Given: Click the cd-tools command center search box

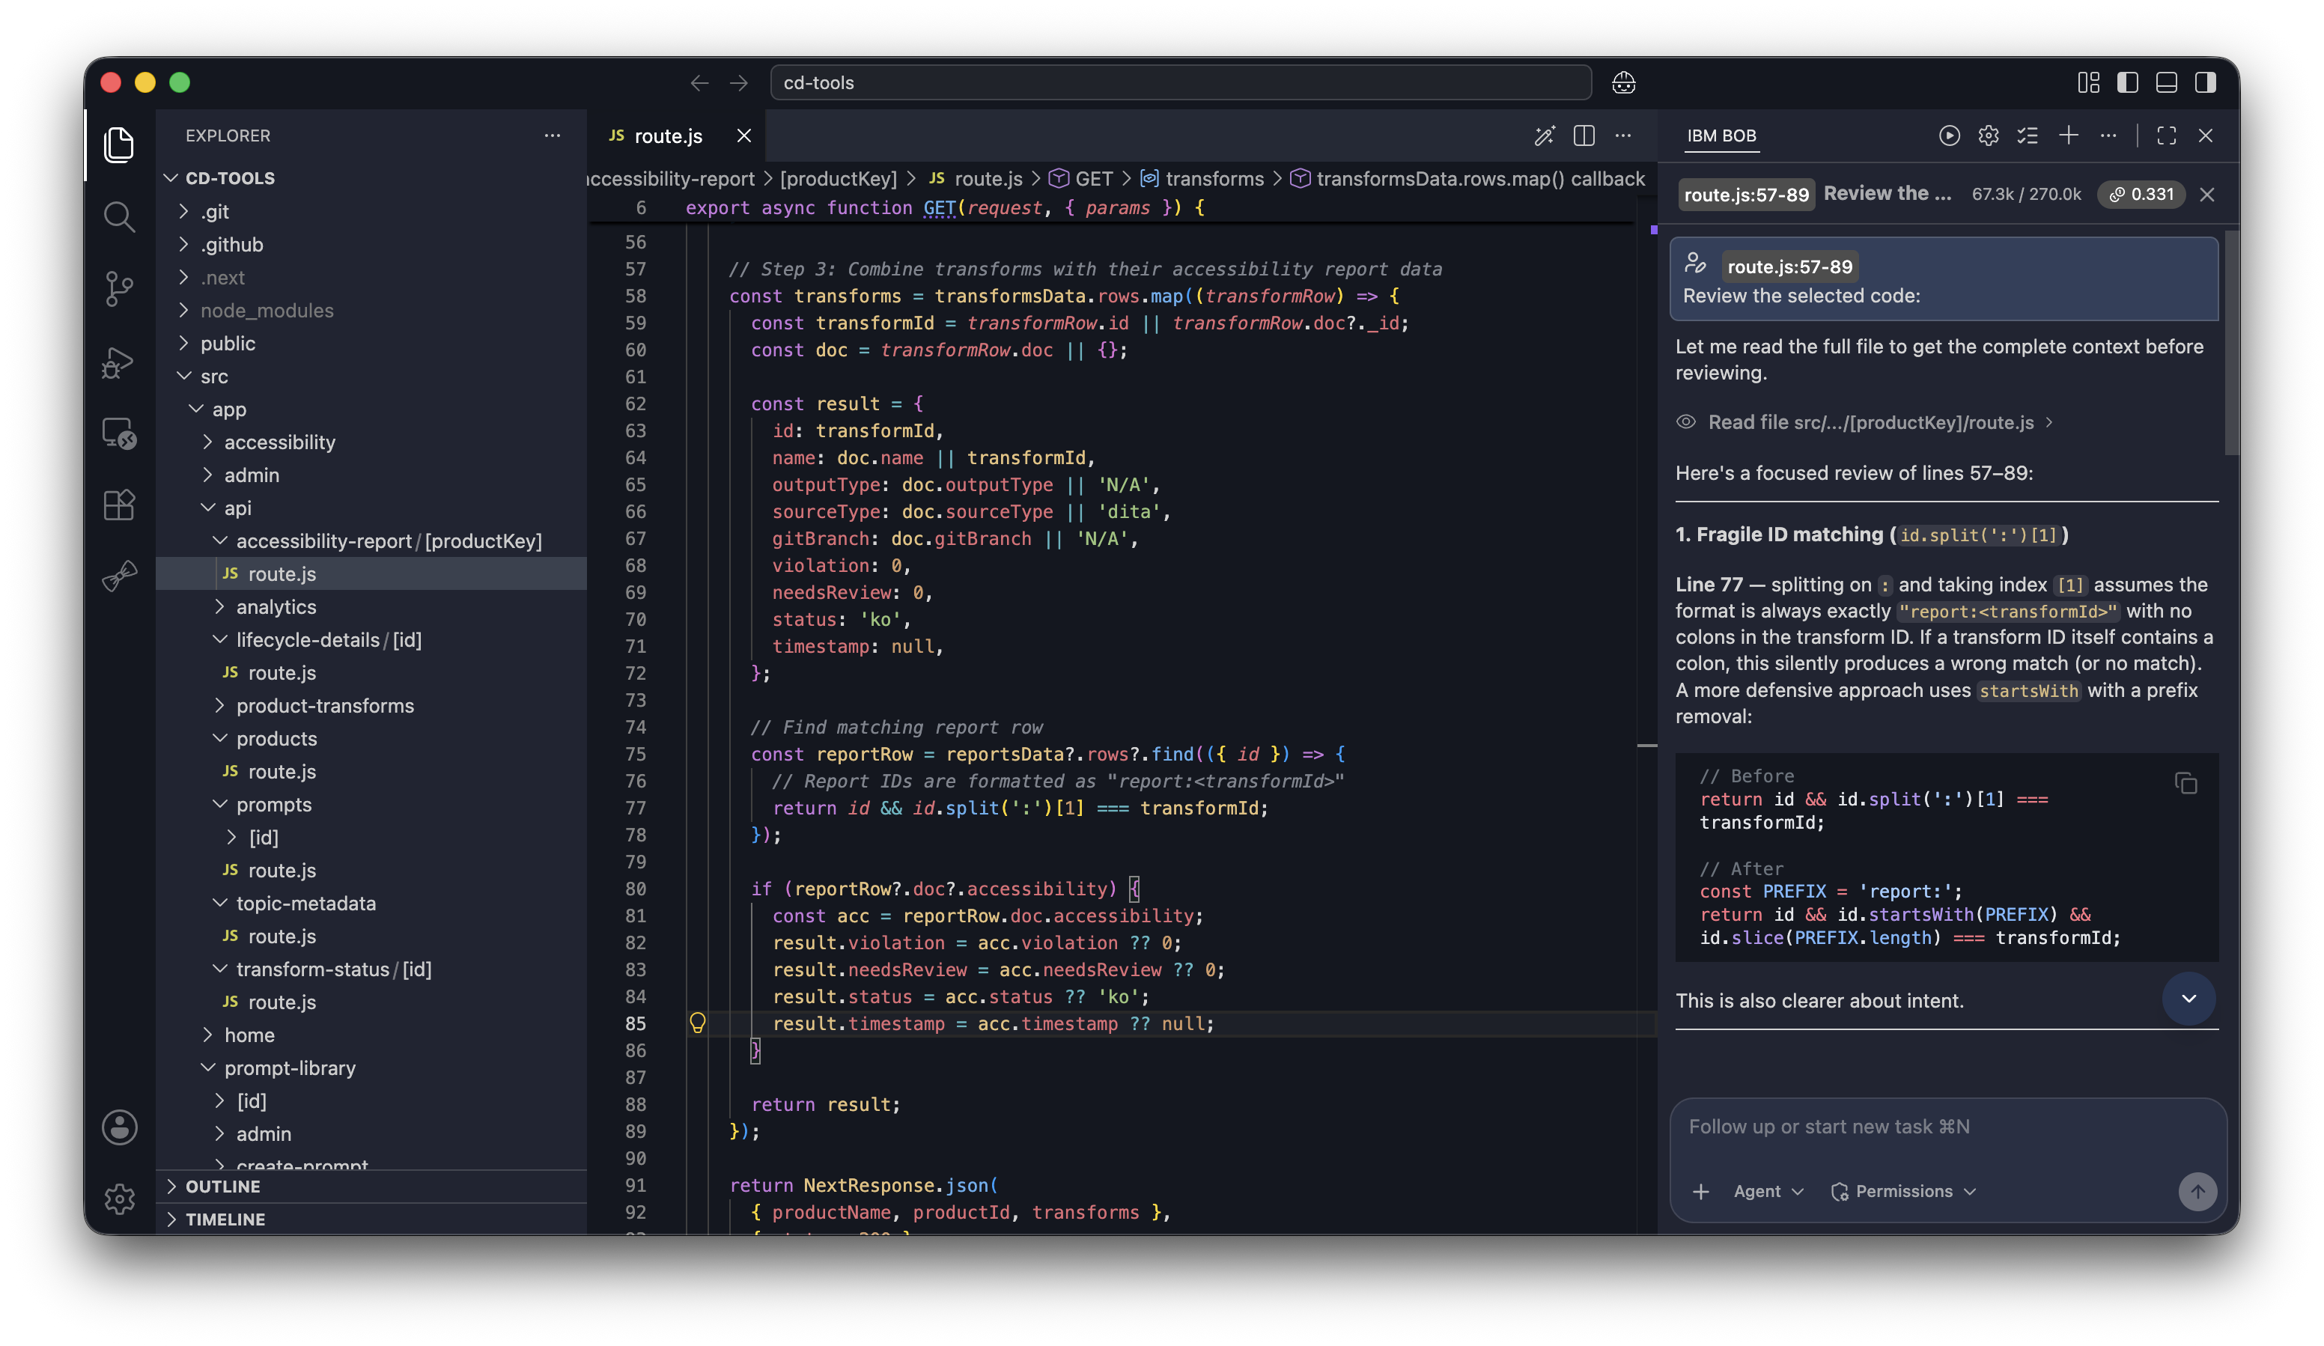Looking at the screenshot, I should [1181, 83].
